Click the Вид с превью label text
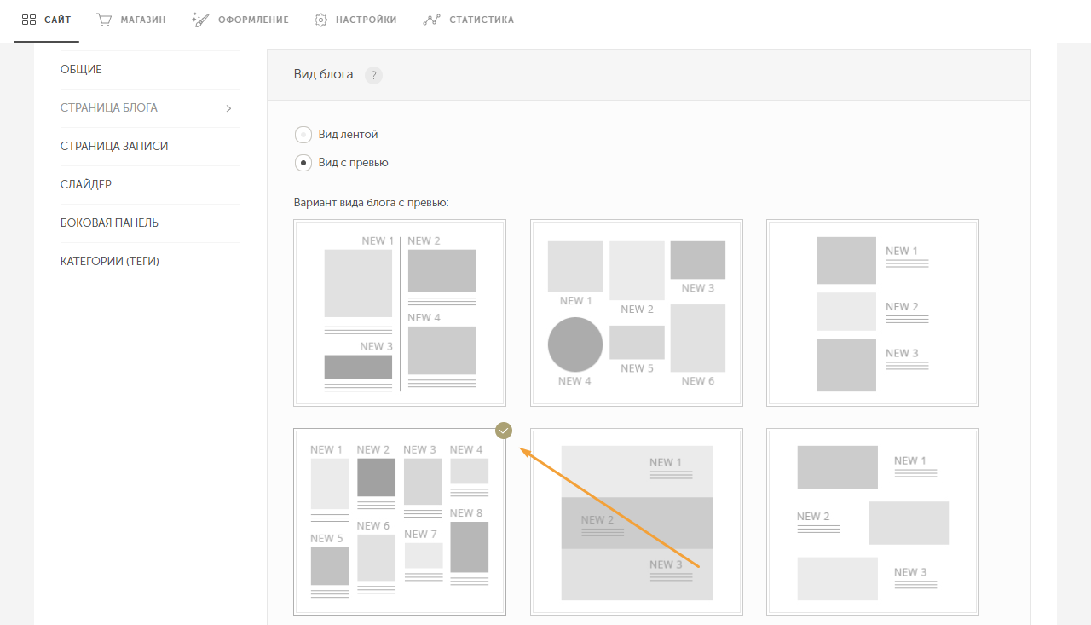Image resolution: width=1091 pixels, height=625 pixels. click(354, 163)
